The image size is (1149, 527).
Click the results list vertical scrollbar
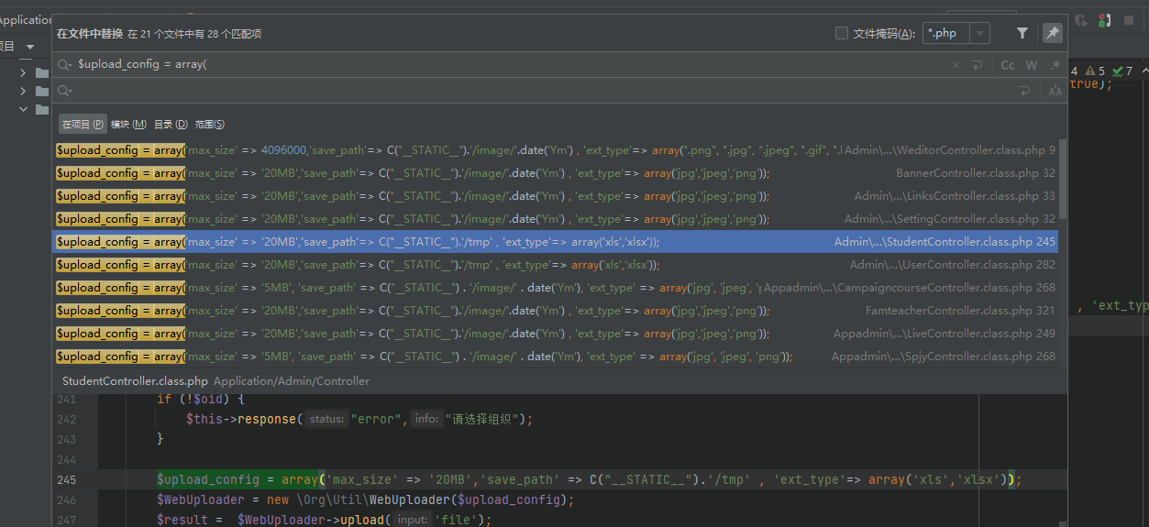1063,180
